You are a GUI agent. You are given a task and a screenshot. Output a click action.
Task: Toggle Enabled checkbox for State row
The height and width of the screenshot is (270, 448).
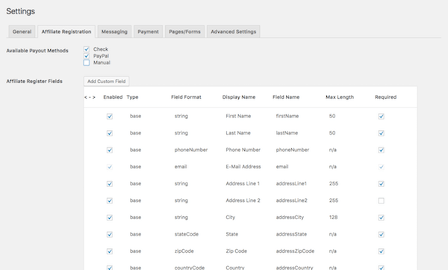pyautogui.click(x=110, y=235)
